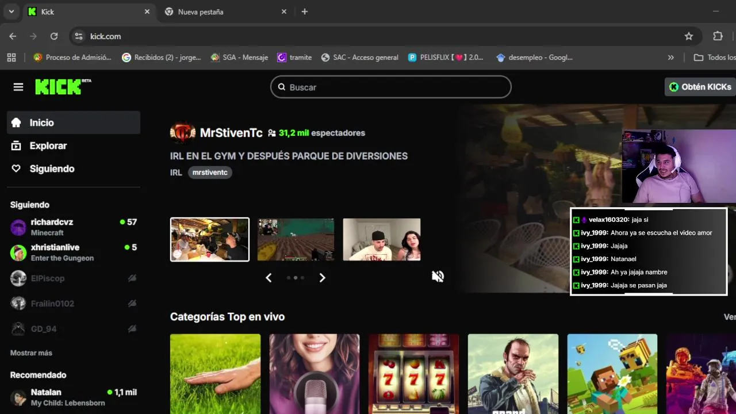This screenshot has width=736, height=414.
Task: Unmute the featured stream
Action: 438,277
